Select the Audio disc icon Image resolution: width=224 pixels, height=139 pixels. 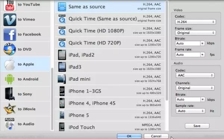coord(10,124)
